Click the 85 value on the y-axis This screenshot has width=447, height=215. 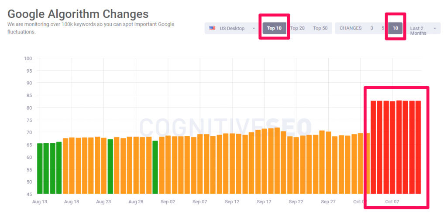(29, 95)
